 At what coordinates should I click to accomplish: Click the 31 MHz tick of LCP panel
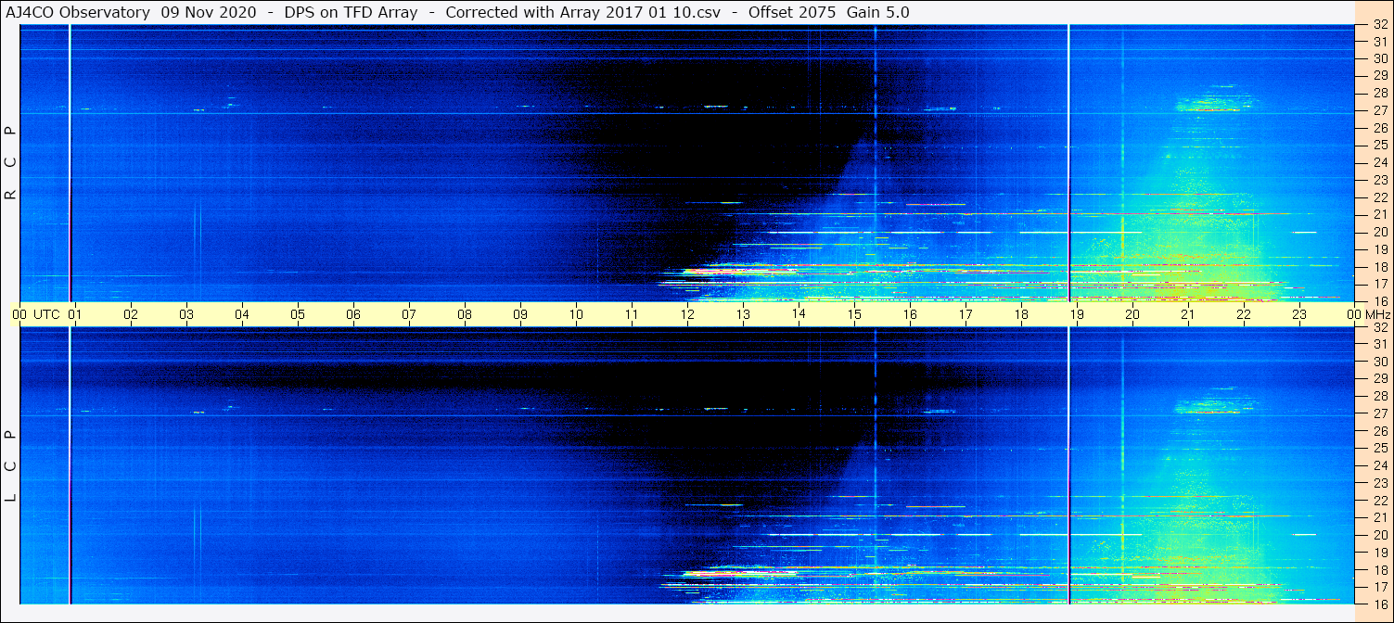[1379, 345]
